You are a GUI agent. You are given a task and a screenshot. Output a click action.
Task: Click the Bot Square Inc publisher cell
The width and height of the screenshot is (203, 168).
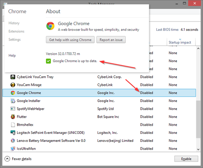tap(108, 117)
